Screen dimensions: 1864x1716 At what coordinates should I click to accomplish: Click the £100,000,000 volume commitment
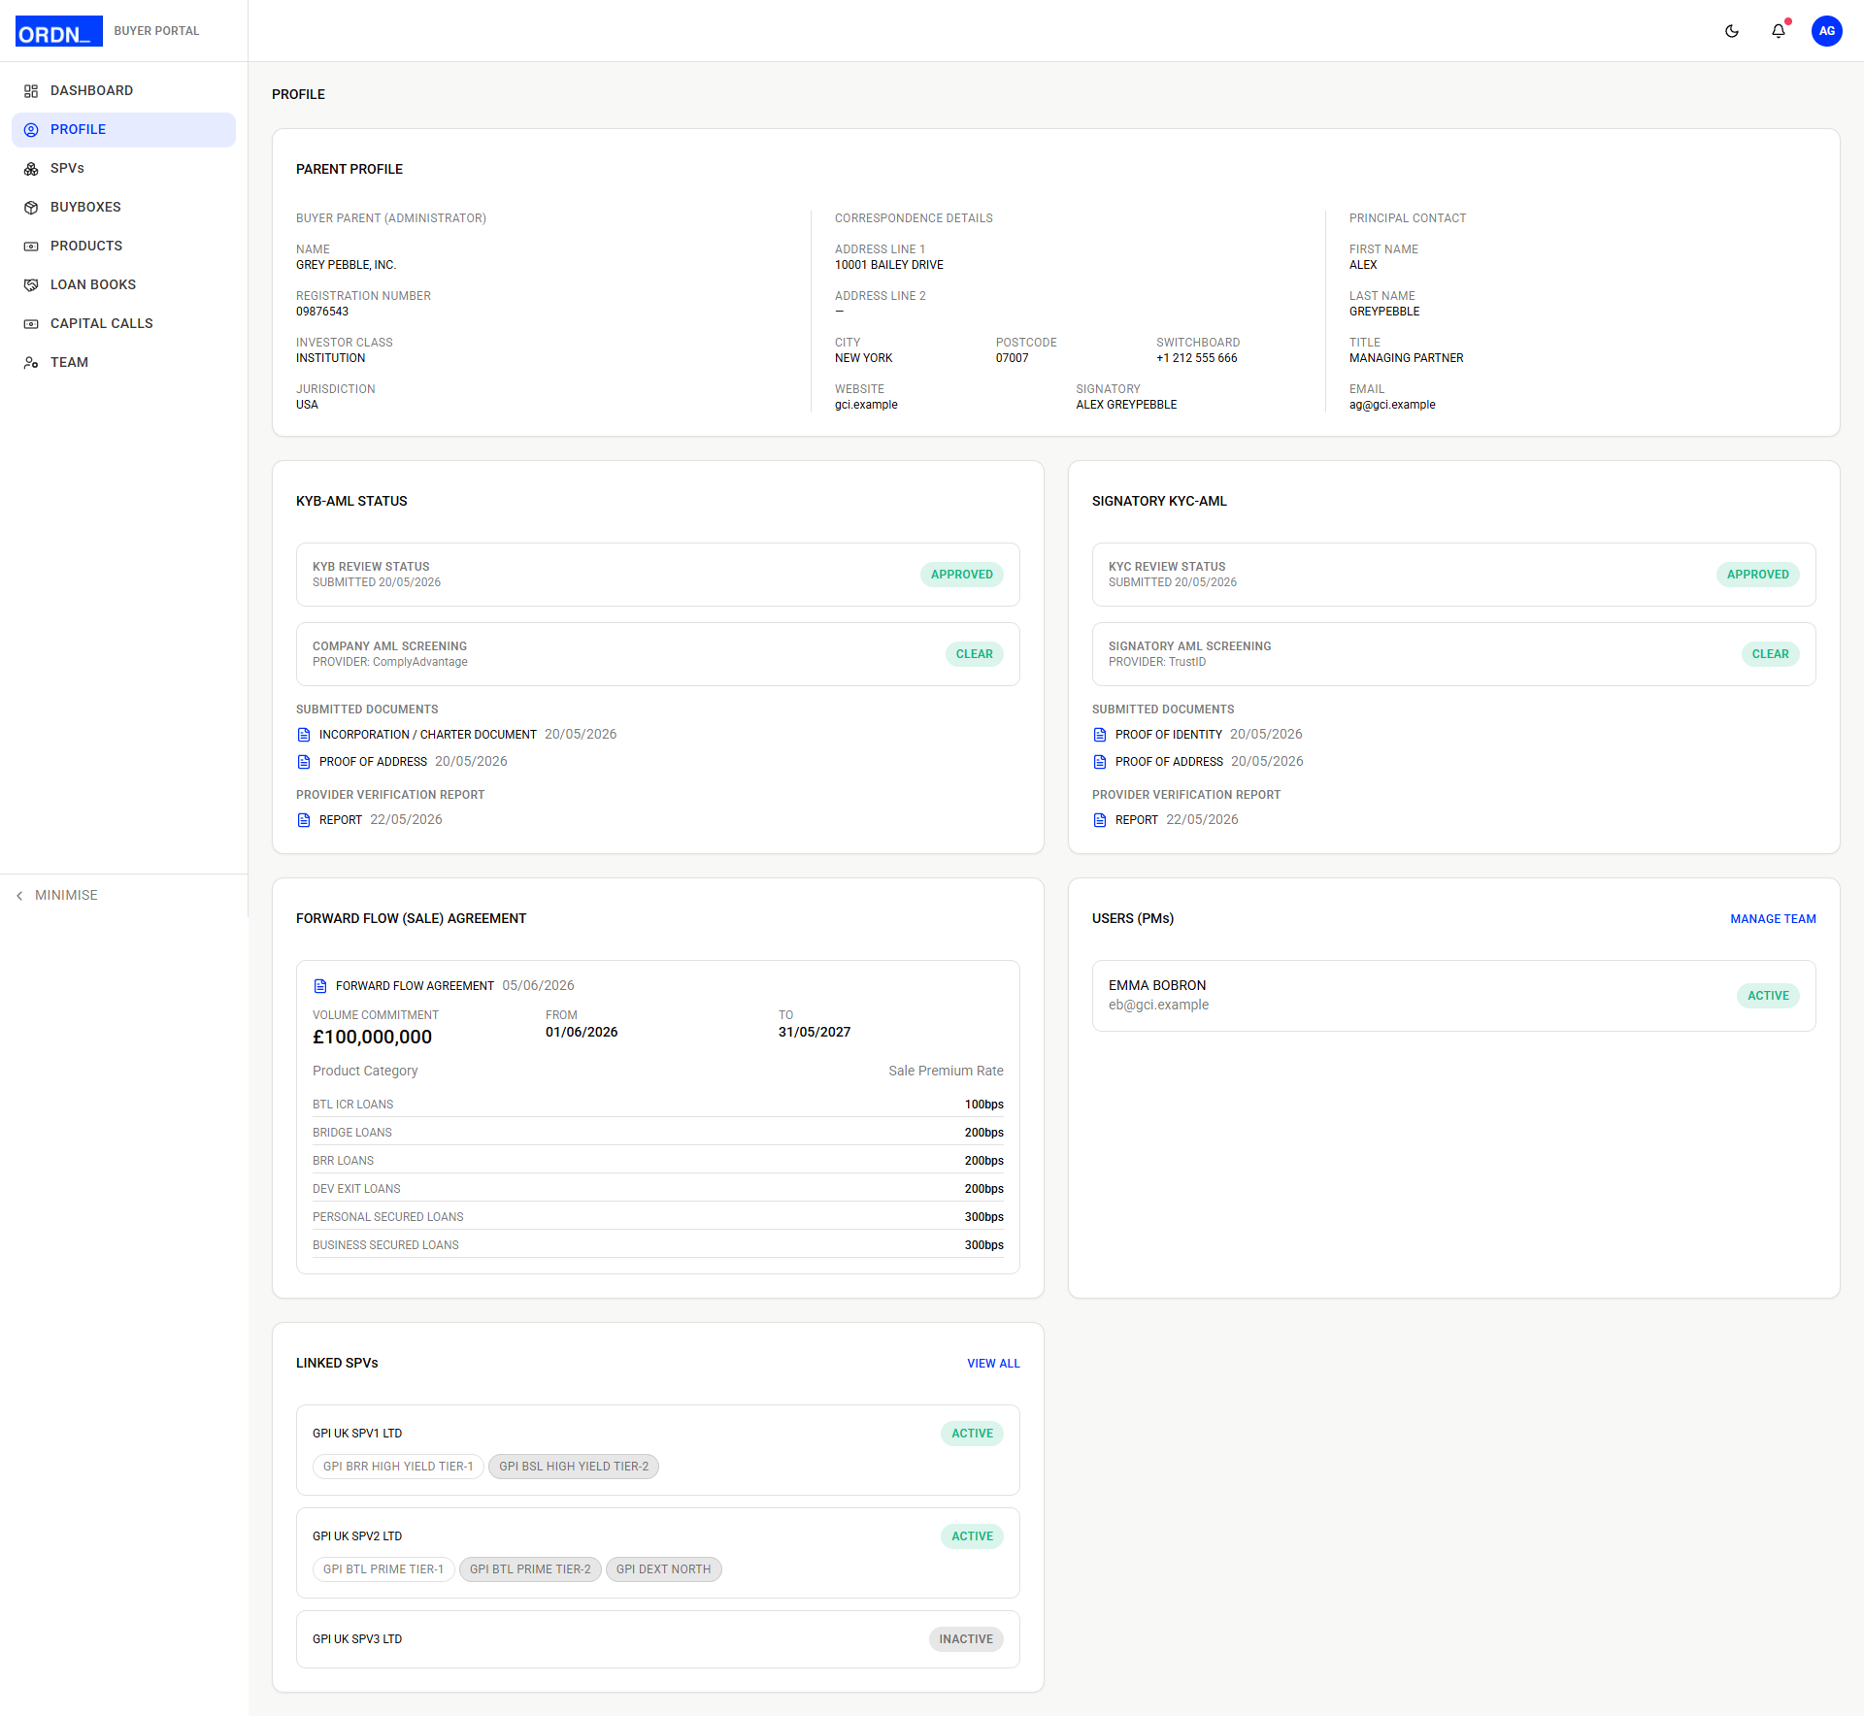point(372,1037)
